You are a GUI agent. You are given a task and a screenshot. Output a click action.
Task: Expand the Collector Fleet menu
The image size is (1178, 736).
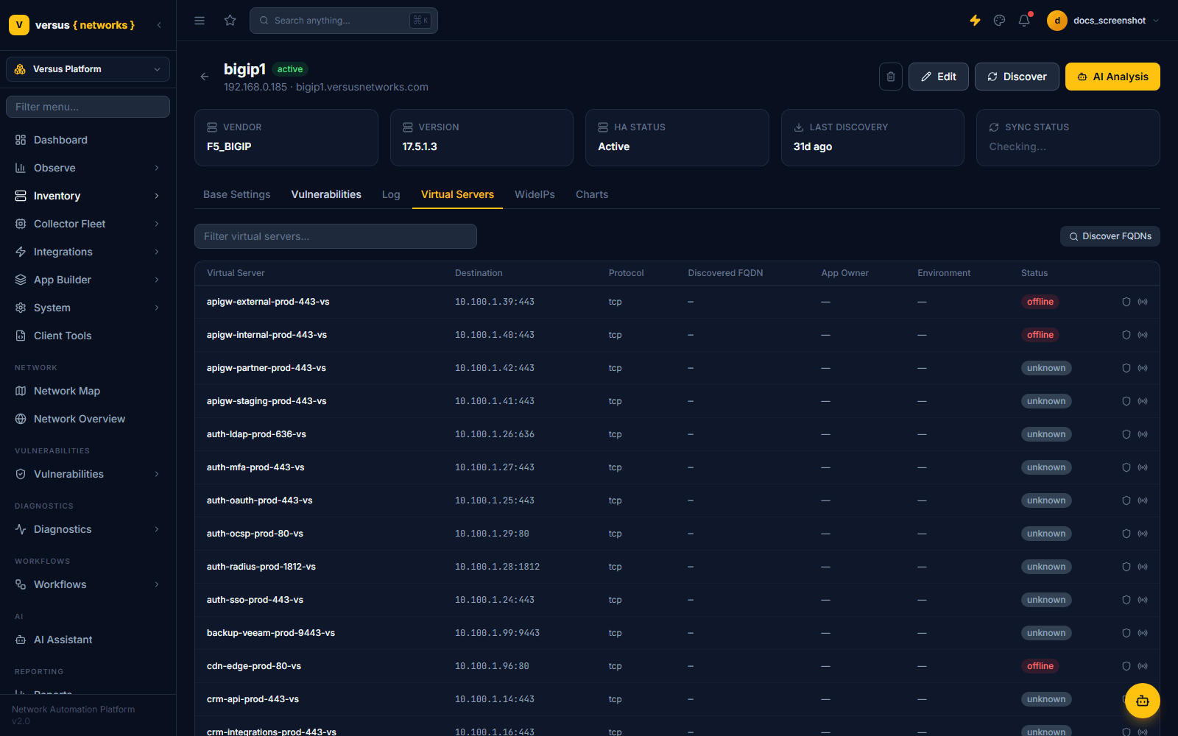pyautogui.click(x=88, y=224)
